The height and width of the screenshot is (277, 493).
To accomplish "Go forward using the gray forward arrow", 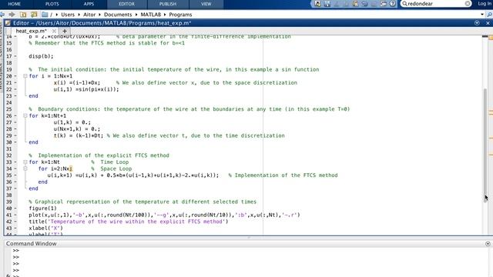I will (x=12, y=15).
